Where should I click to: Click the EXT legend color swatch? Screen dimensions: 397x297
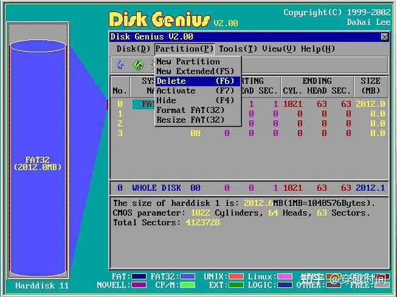coord(236,285)
